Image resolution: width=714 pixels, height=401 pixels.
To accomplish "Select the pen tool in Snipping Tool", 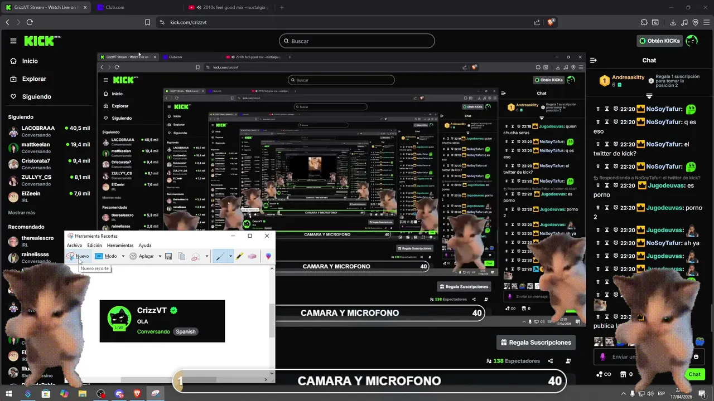I will 220,256.
